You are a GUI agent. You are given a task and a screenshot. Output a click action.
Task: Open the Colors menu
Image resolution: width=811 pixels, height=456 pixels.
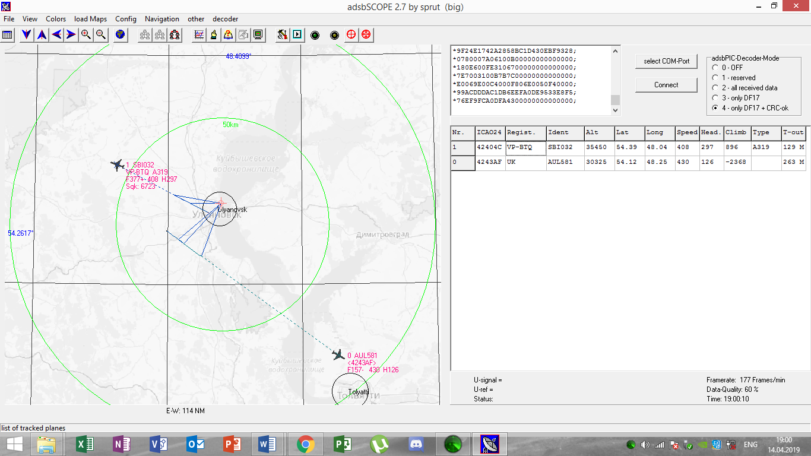click(56, 19)
